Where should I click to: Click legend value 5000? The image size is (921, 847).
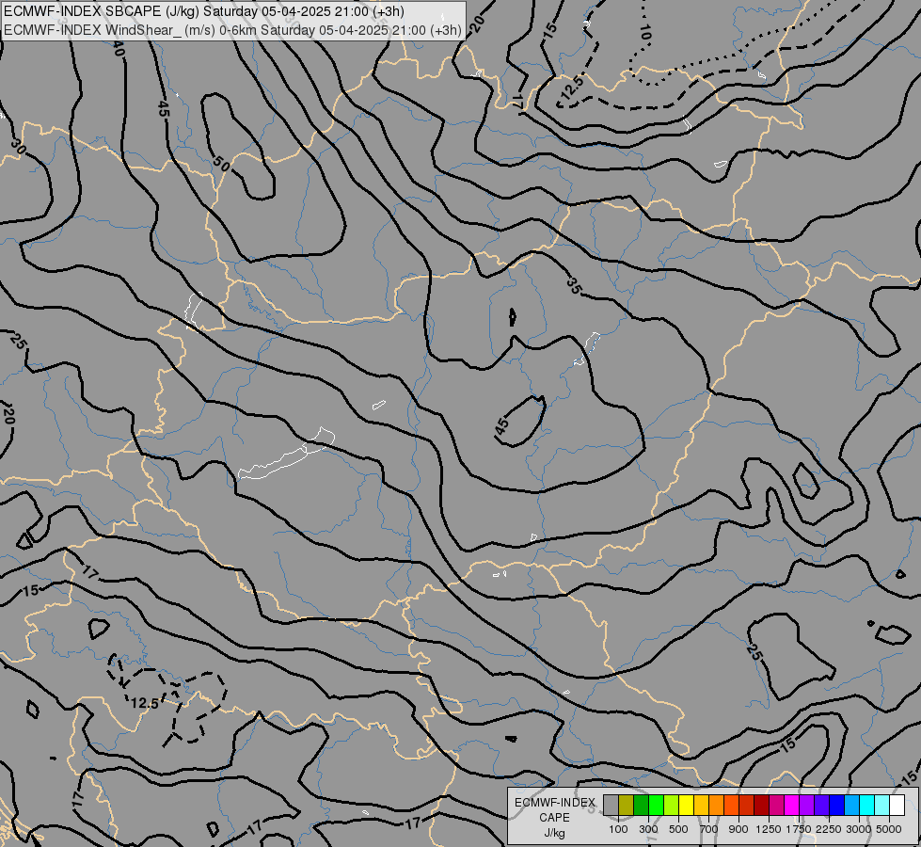pos(889,829)
